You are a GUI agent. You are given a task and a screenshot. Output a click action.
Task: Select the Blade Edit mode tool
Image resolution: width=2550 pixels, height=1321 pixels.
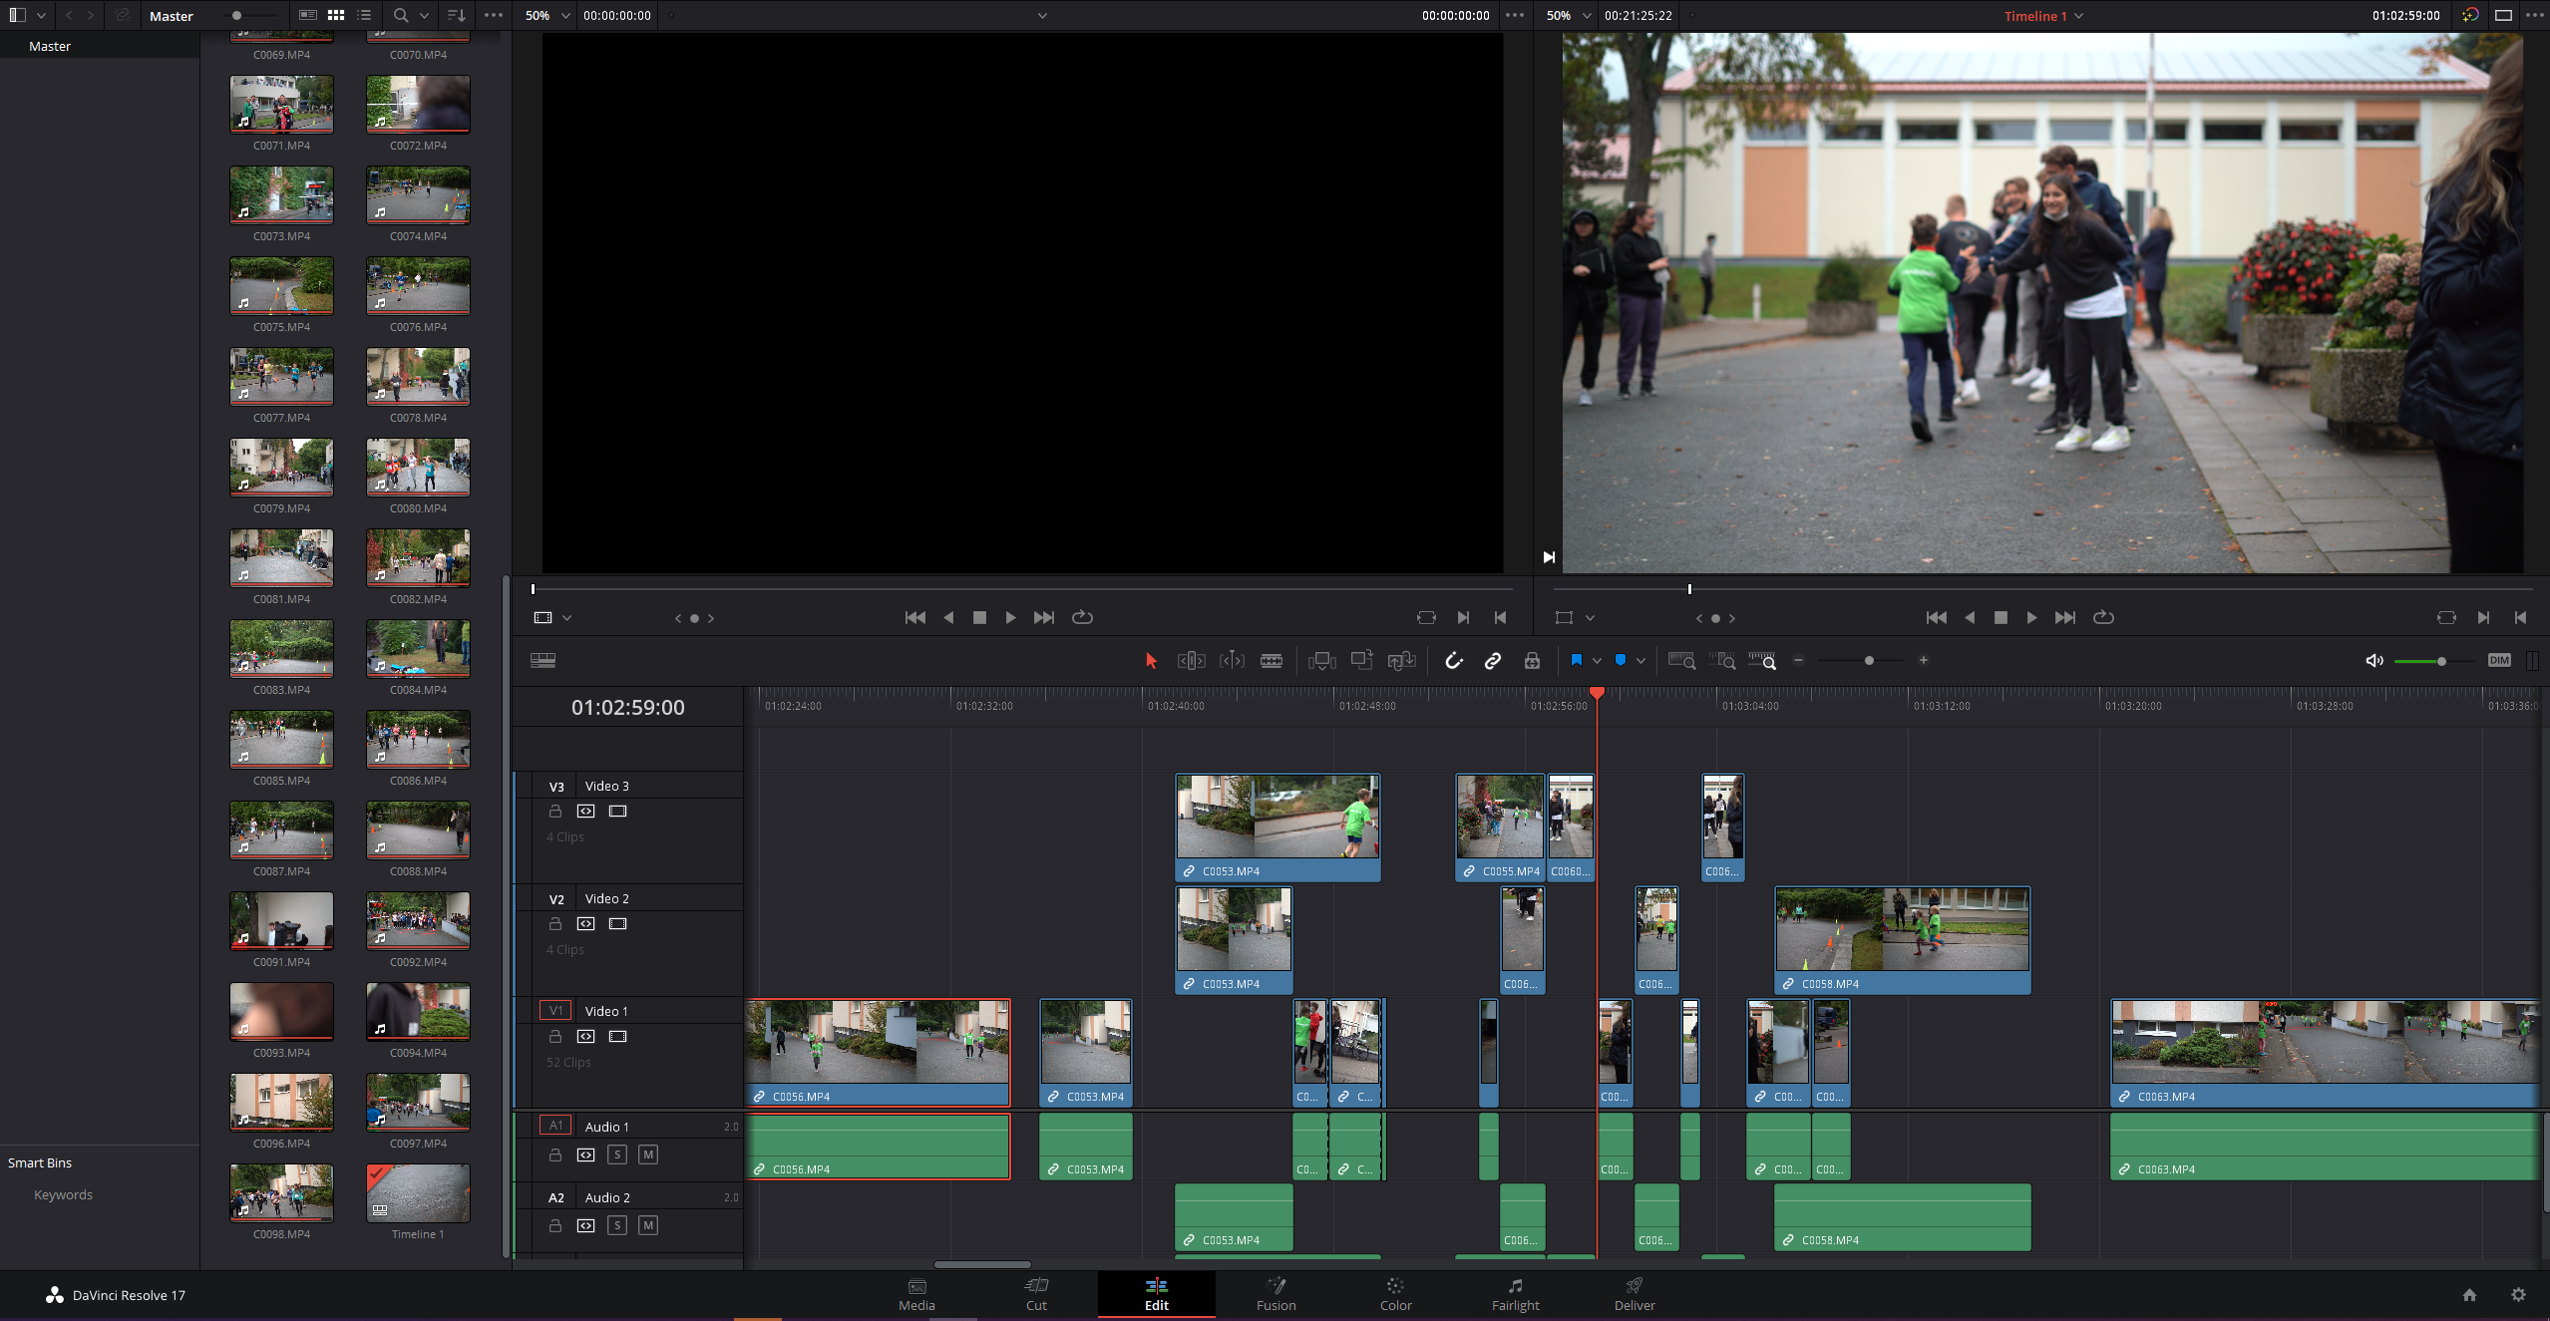[x=1272, y=660]
